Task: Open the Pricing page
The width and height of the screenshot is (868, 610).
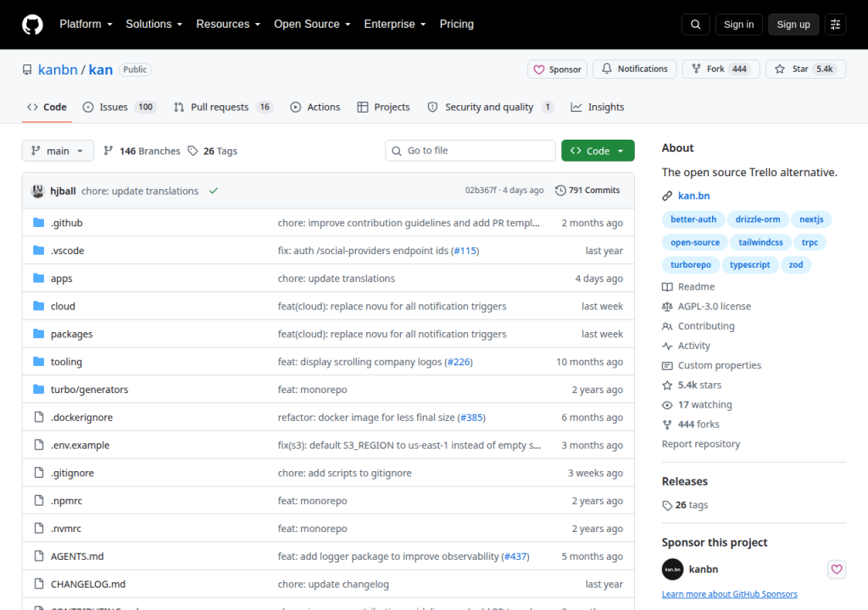Action: click(x=457, y=25)
